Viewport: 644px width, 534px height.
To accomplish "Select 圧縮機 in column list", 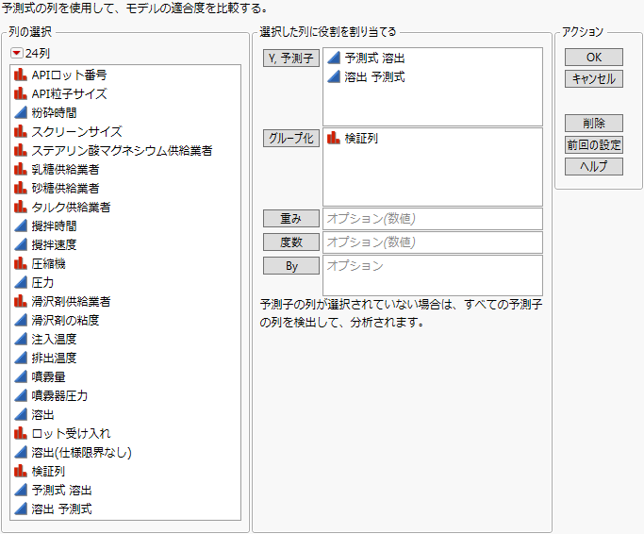I will pyautogui.click(x=48, y=263).
